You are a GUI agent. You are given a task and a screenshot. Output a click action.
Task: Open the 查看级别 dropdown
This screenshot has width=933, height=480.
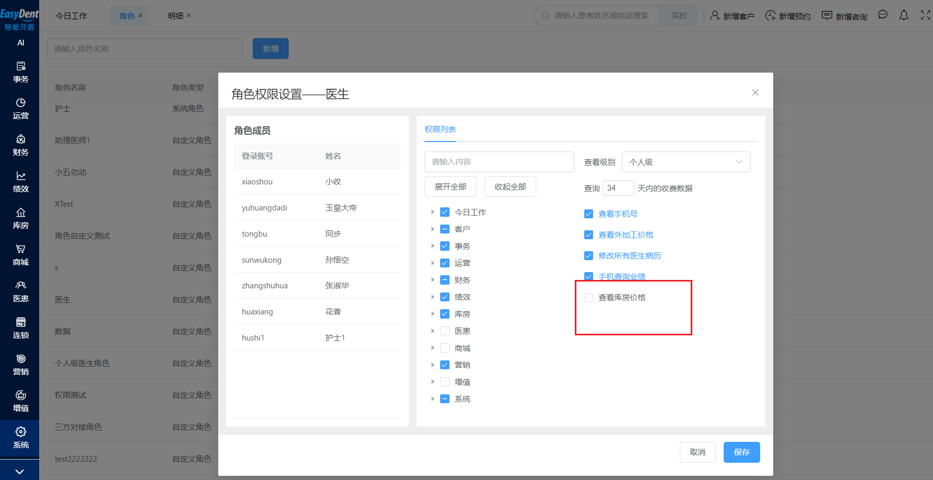tap(686, 162)
